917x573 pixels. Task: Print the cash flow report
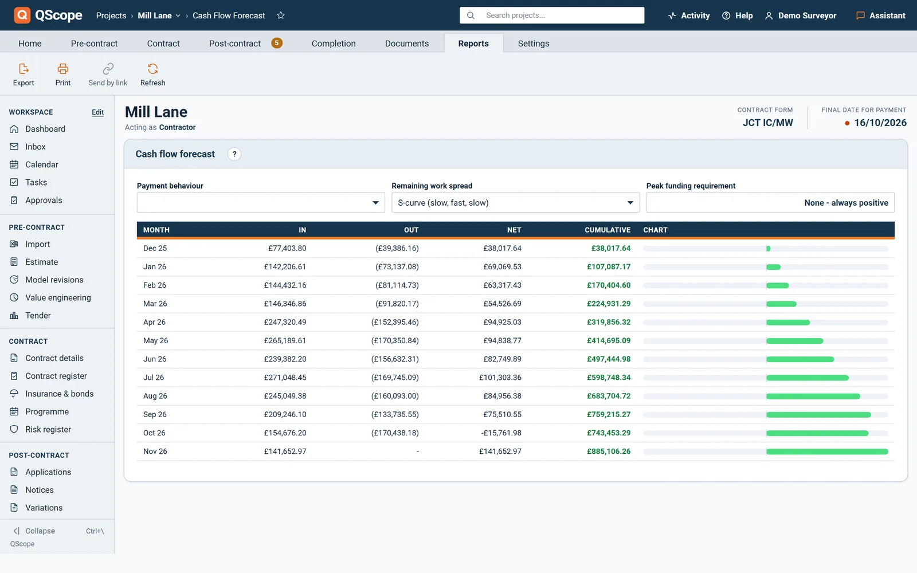tap(63, 75)
